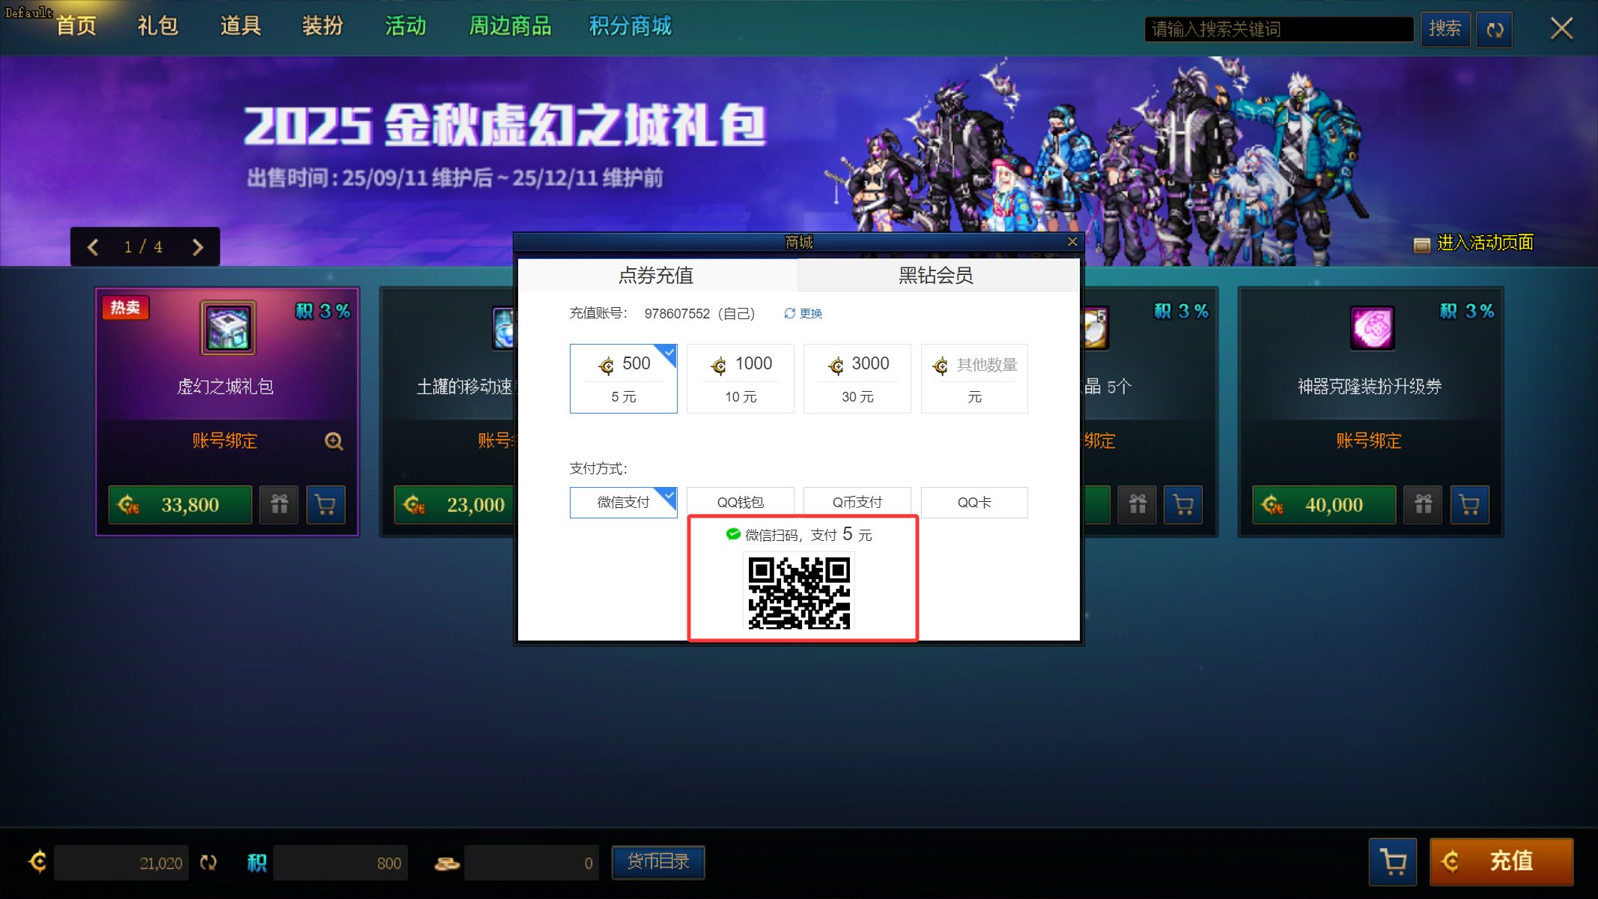Click magnifier preview icon on 虚幻之城礼包

click(333, 441)
